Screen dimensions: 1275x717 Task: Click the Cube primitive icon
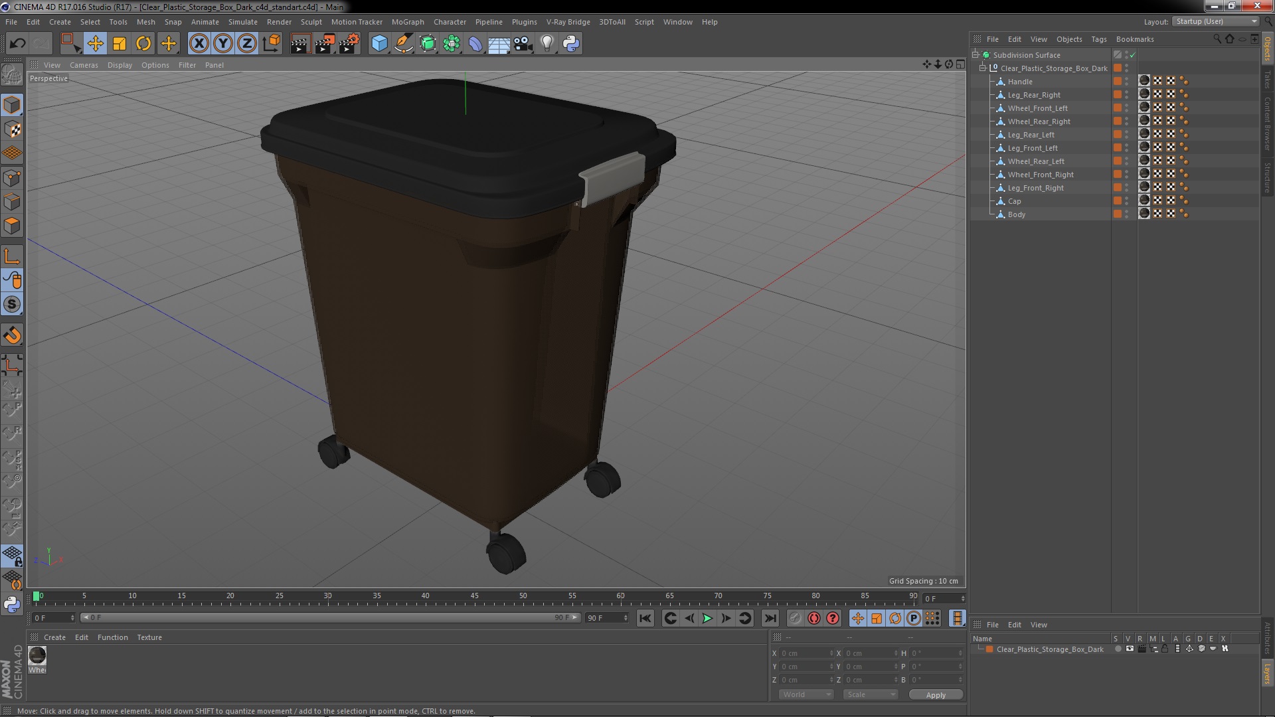(379, 44)
